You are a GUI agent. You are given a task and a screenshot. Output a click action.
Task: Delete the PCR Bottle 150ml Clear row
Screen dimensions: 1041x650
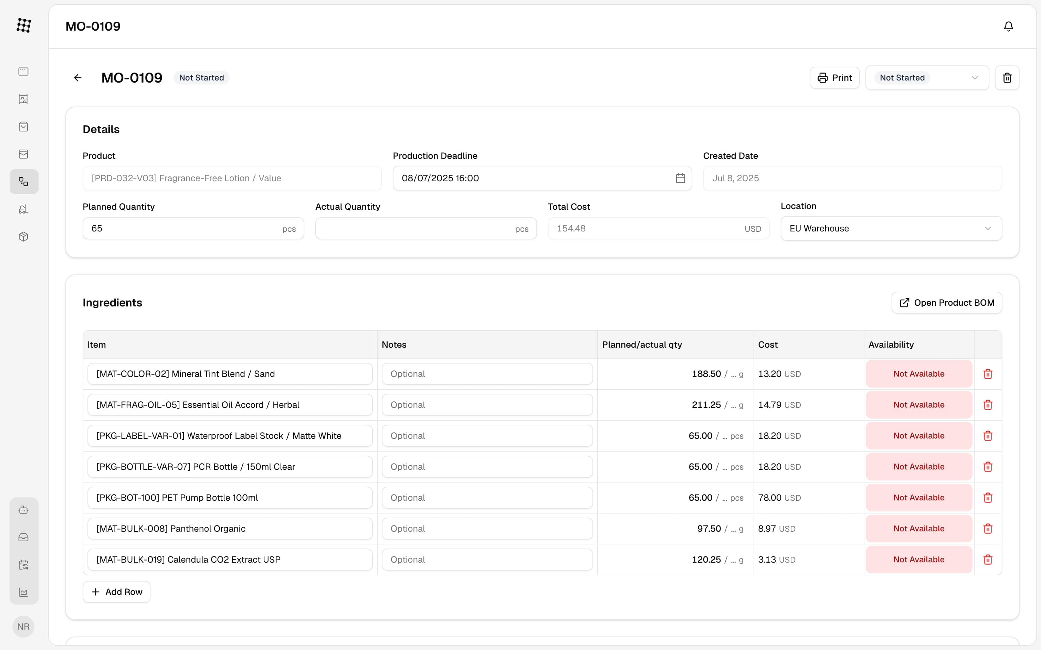[x=988, y=467]
